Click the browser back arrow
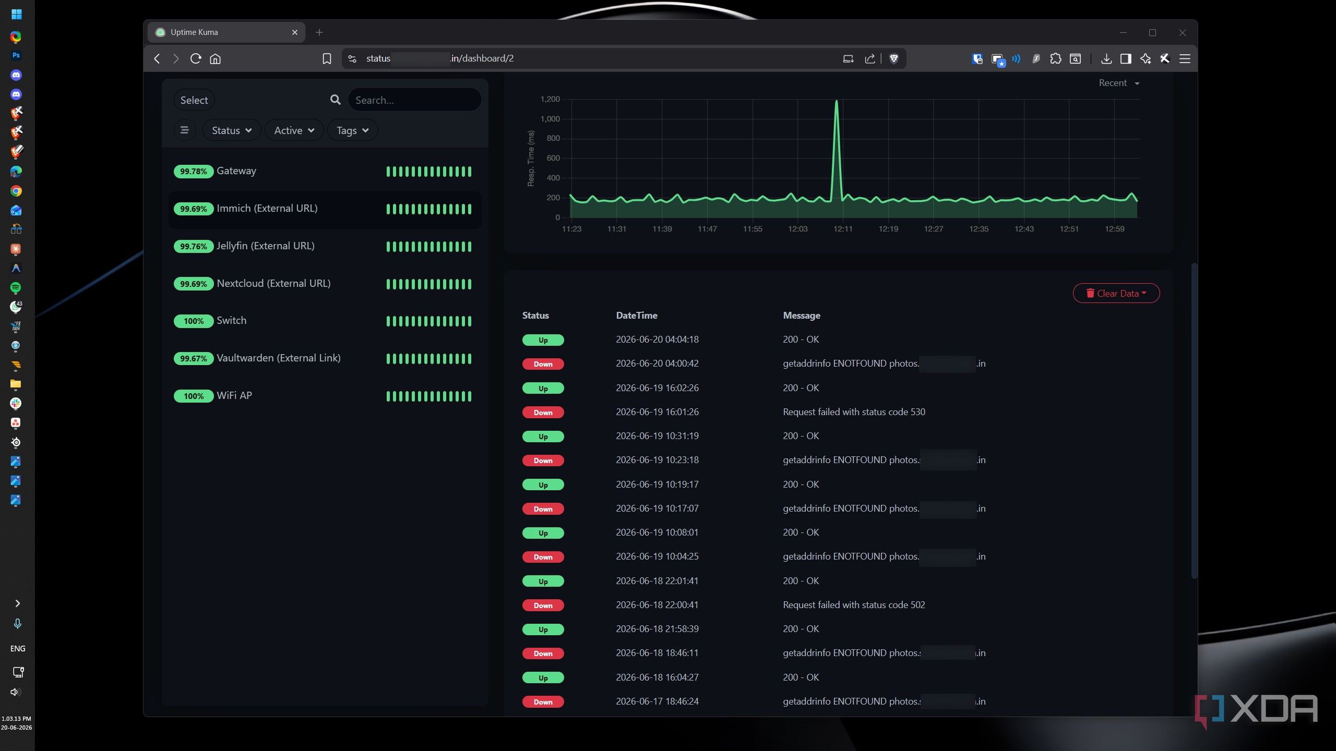This screenshot has width=1336, height=751. point(157,58)
